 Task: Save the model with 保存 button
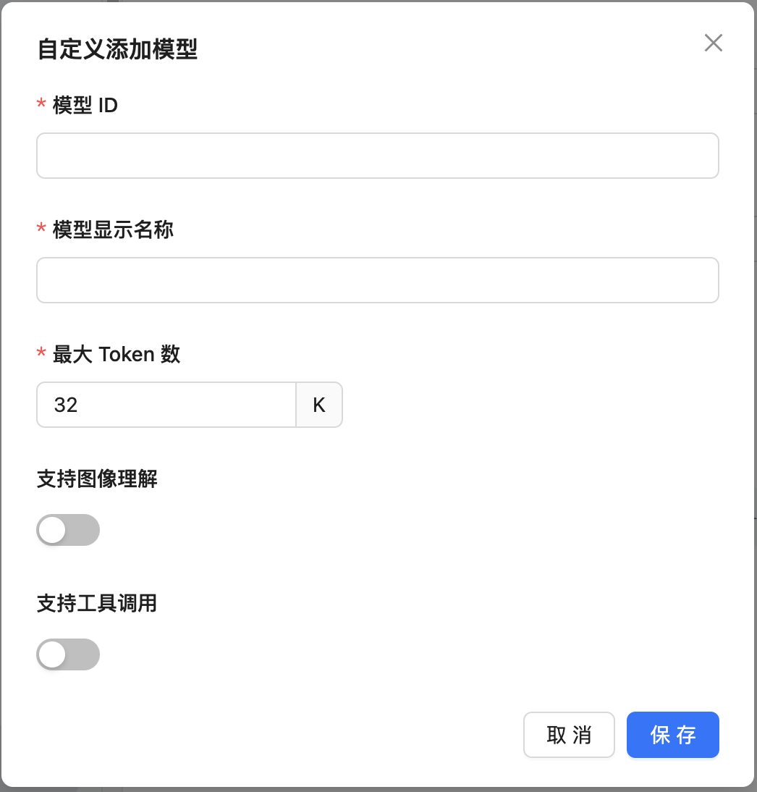tap(672, 735)
